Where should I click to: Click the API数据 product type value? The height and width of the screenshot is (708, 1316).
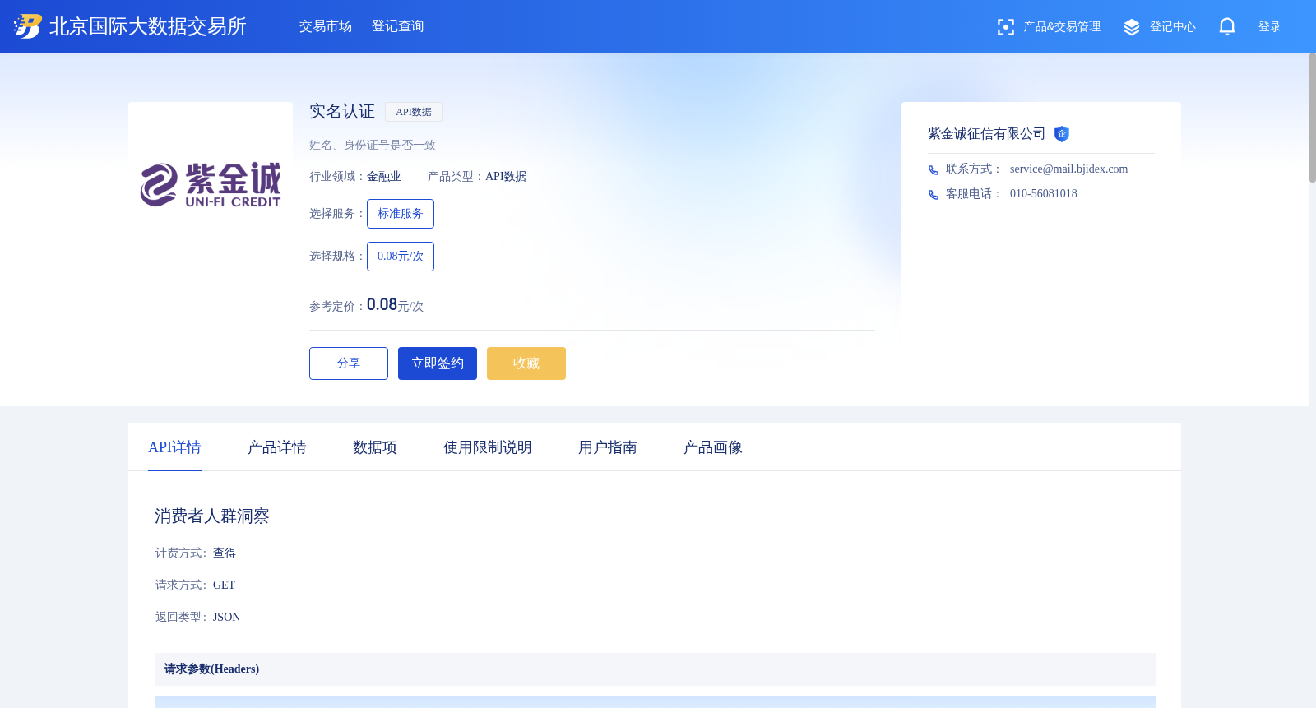pyautogui.click(x=506, y=177)
